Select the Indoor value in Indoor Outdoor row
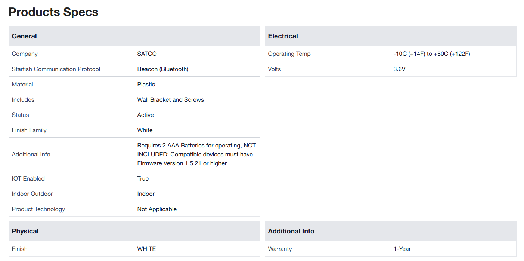This screenshot has height=261, width=524. (146, 194)
